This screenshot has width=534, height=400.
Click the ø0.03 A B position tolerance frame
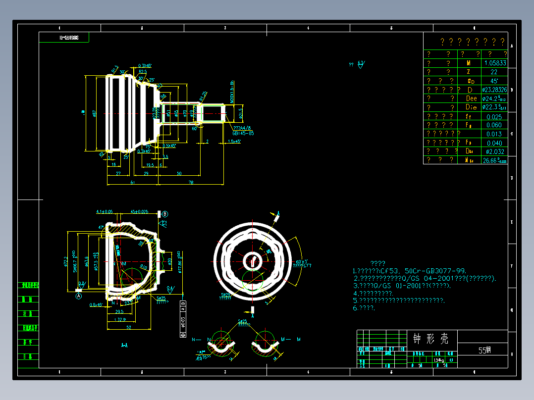(x=183, y=319)
